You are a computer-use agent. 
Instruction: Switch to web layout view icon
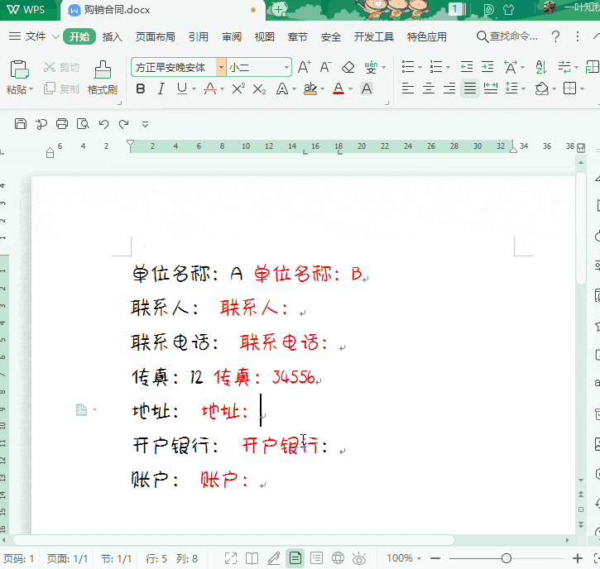338,558
